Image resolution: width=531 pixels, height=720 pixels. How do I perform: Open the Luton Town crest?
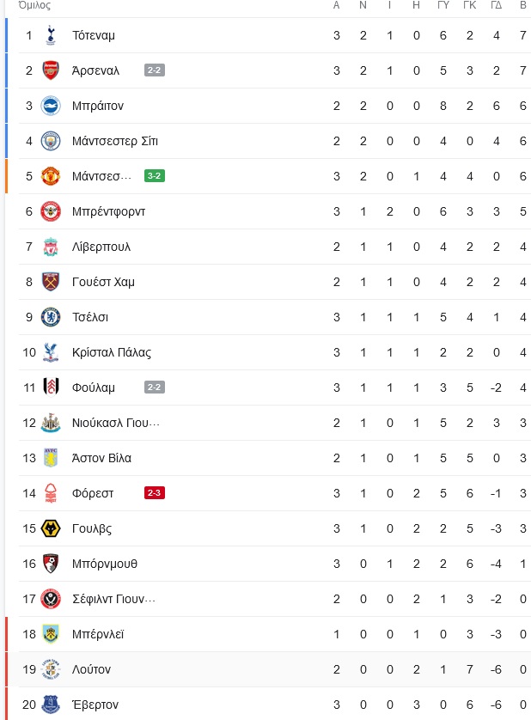pos(51,669)
